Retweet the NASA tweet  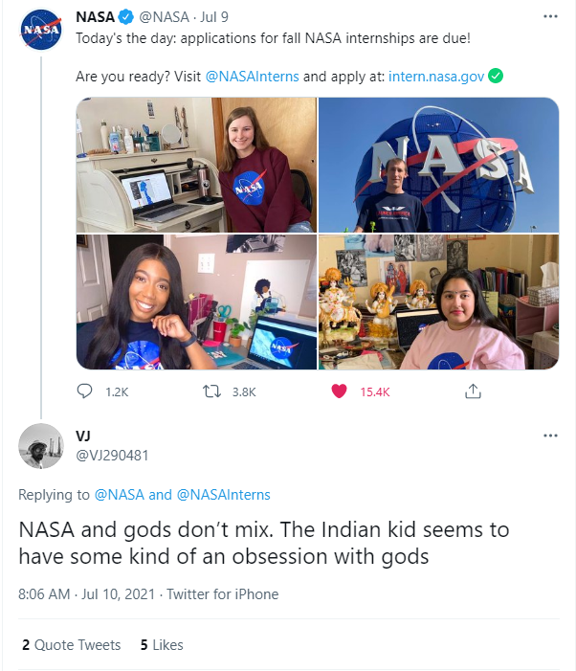click(x=211, y=391)
